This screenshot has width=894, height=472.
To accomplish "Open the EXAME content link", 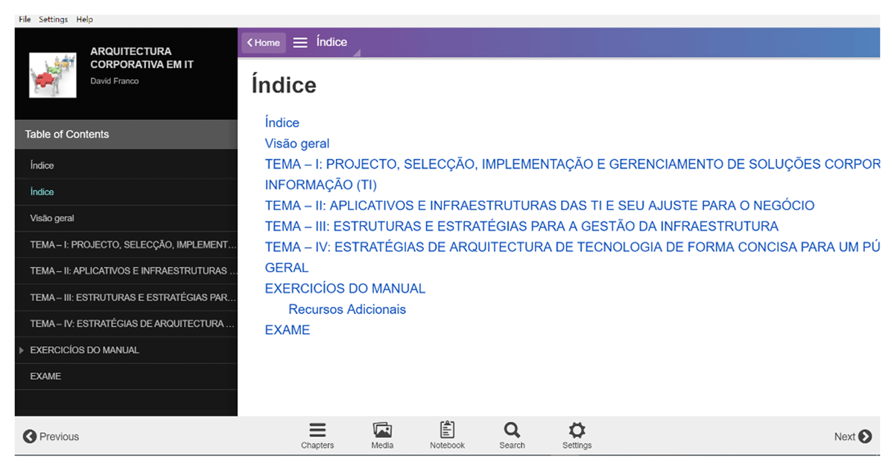I will click(x=288, y=330).
